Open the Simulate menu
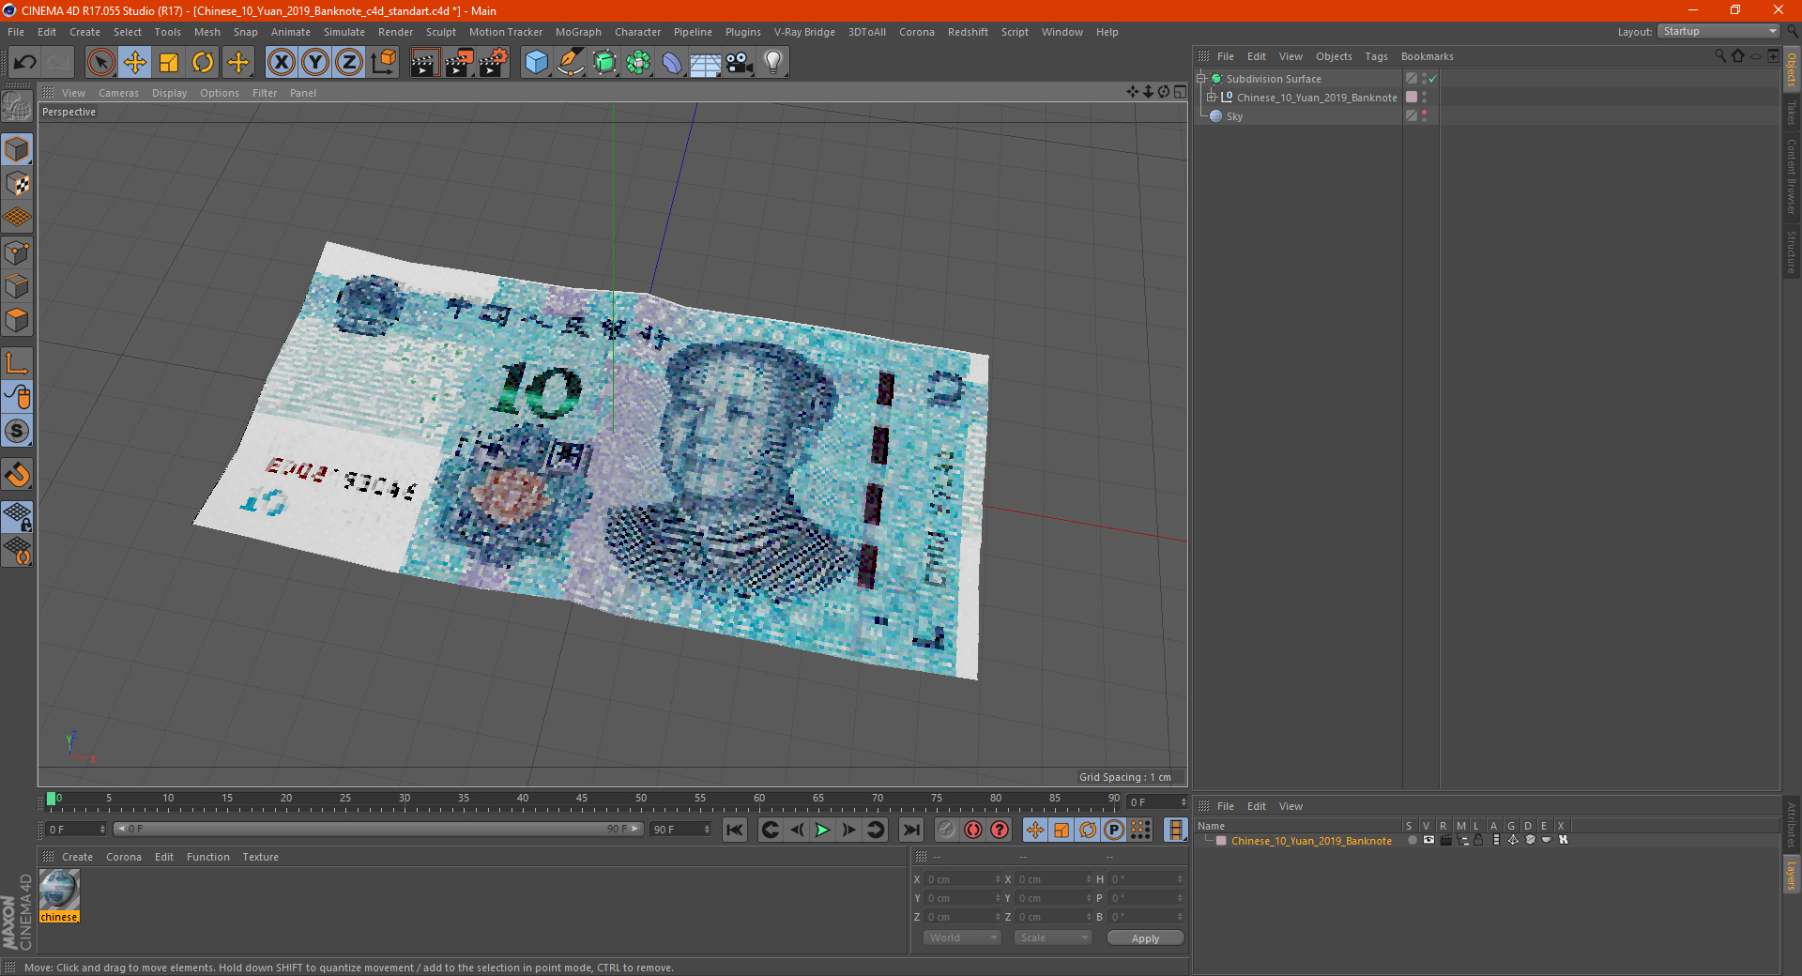Screen dimensions: 1802x976 point(344,32)
